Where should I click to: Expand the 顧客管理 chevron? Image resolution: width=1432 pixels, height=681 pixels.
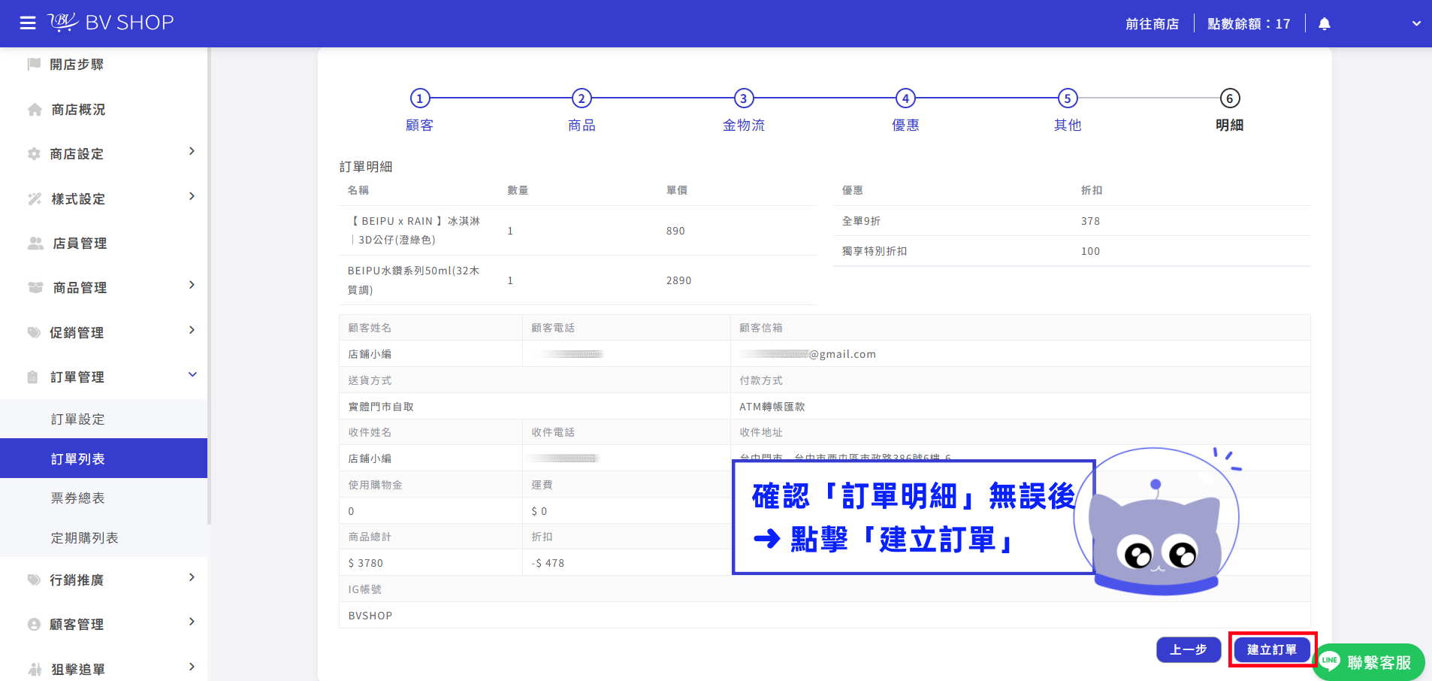pos(192,622)
